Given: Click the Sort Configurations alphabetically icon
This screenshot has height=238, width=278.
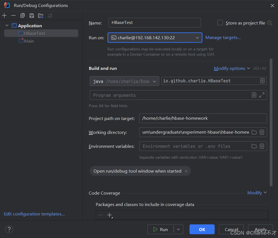Looking at the screenshot, I should [x=50, y=16].
